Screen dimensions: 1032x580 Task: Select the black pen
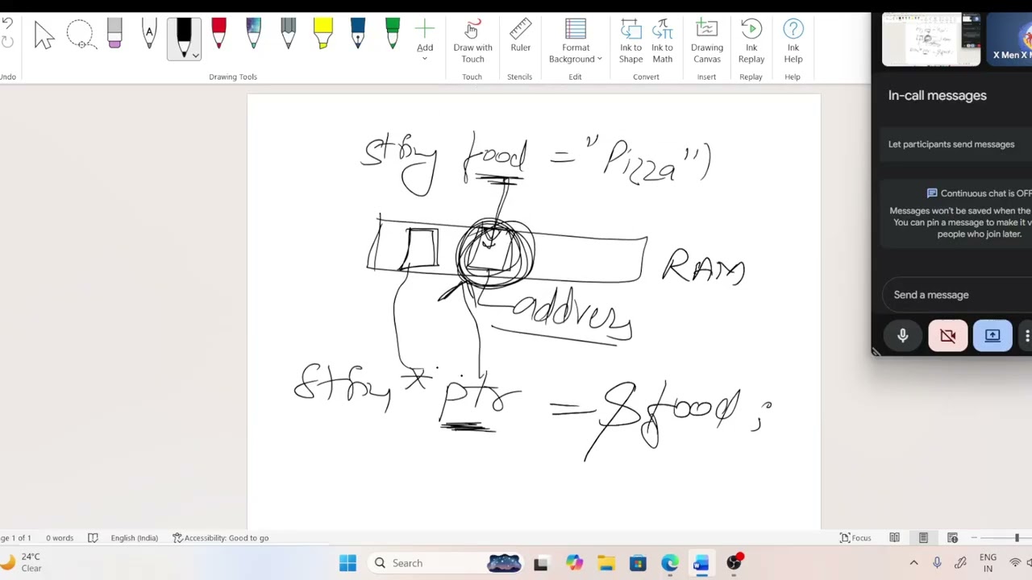tap(184, 35)
